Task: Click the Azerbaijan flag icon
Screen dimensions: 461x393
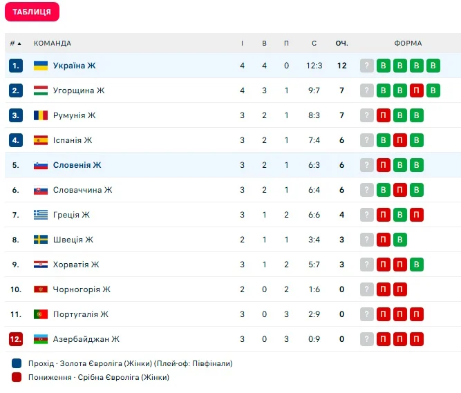Action: click(x=41, y=339)
